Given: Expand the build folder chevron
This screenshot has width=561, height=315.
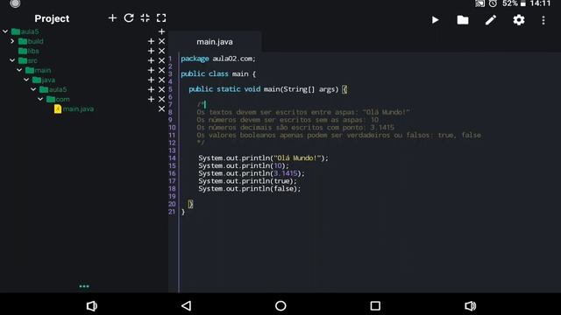Looking at the screenshot, I should coord(12,41).
